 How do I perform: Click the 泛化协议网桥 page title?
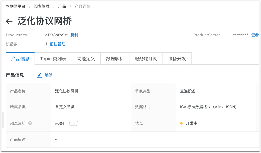[45, 21]
